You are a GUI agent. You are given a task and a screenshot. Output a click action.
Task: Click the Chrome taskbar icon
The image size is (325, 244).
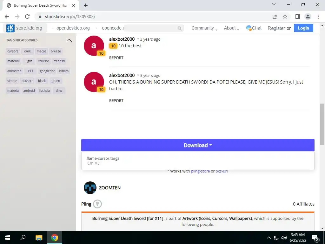click(55, 238)
